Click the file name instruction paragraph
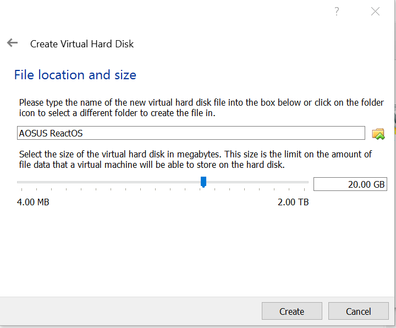The width and height of the screenshot is (396, 328). 201,108
